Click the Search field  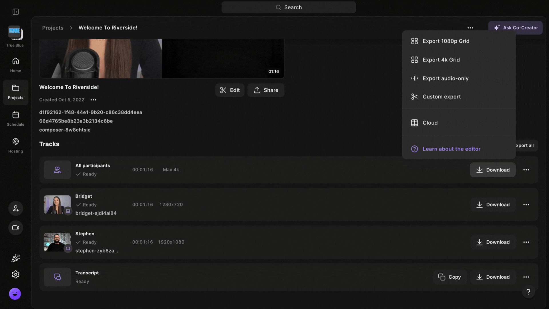click(x=289, y=7)
